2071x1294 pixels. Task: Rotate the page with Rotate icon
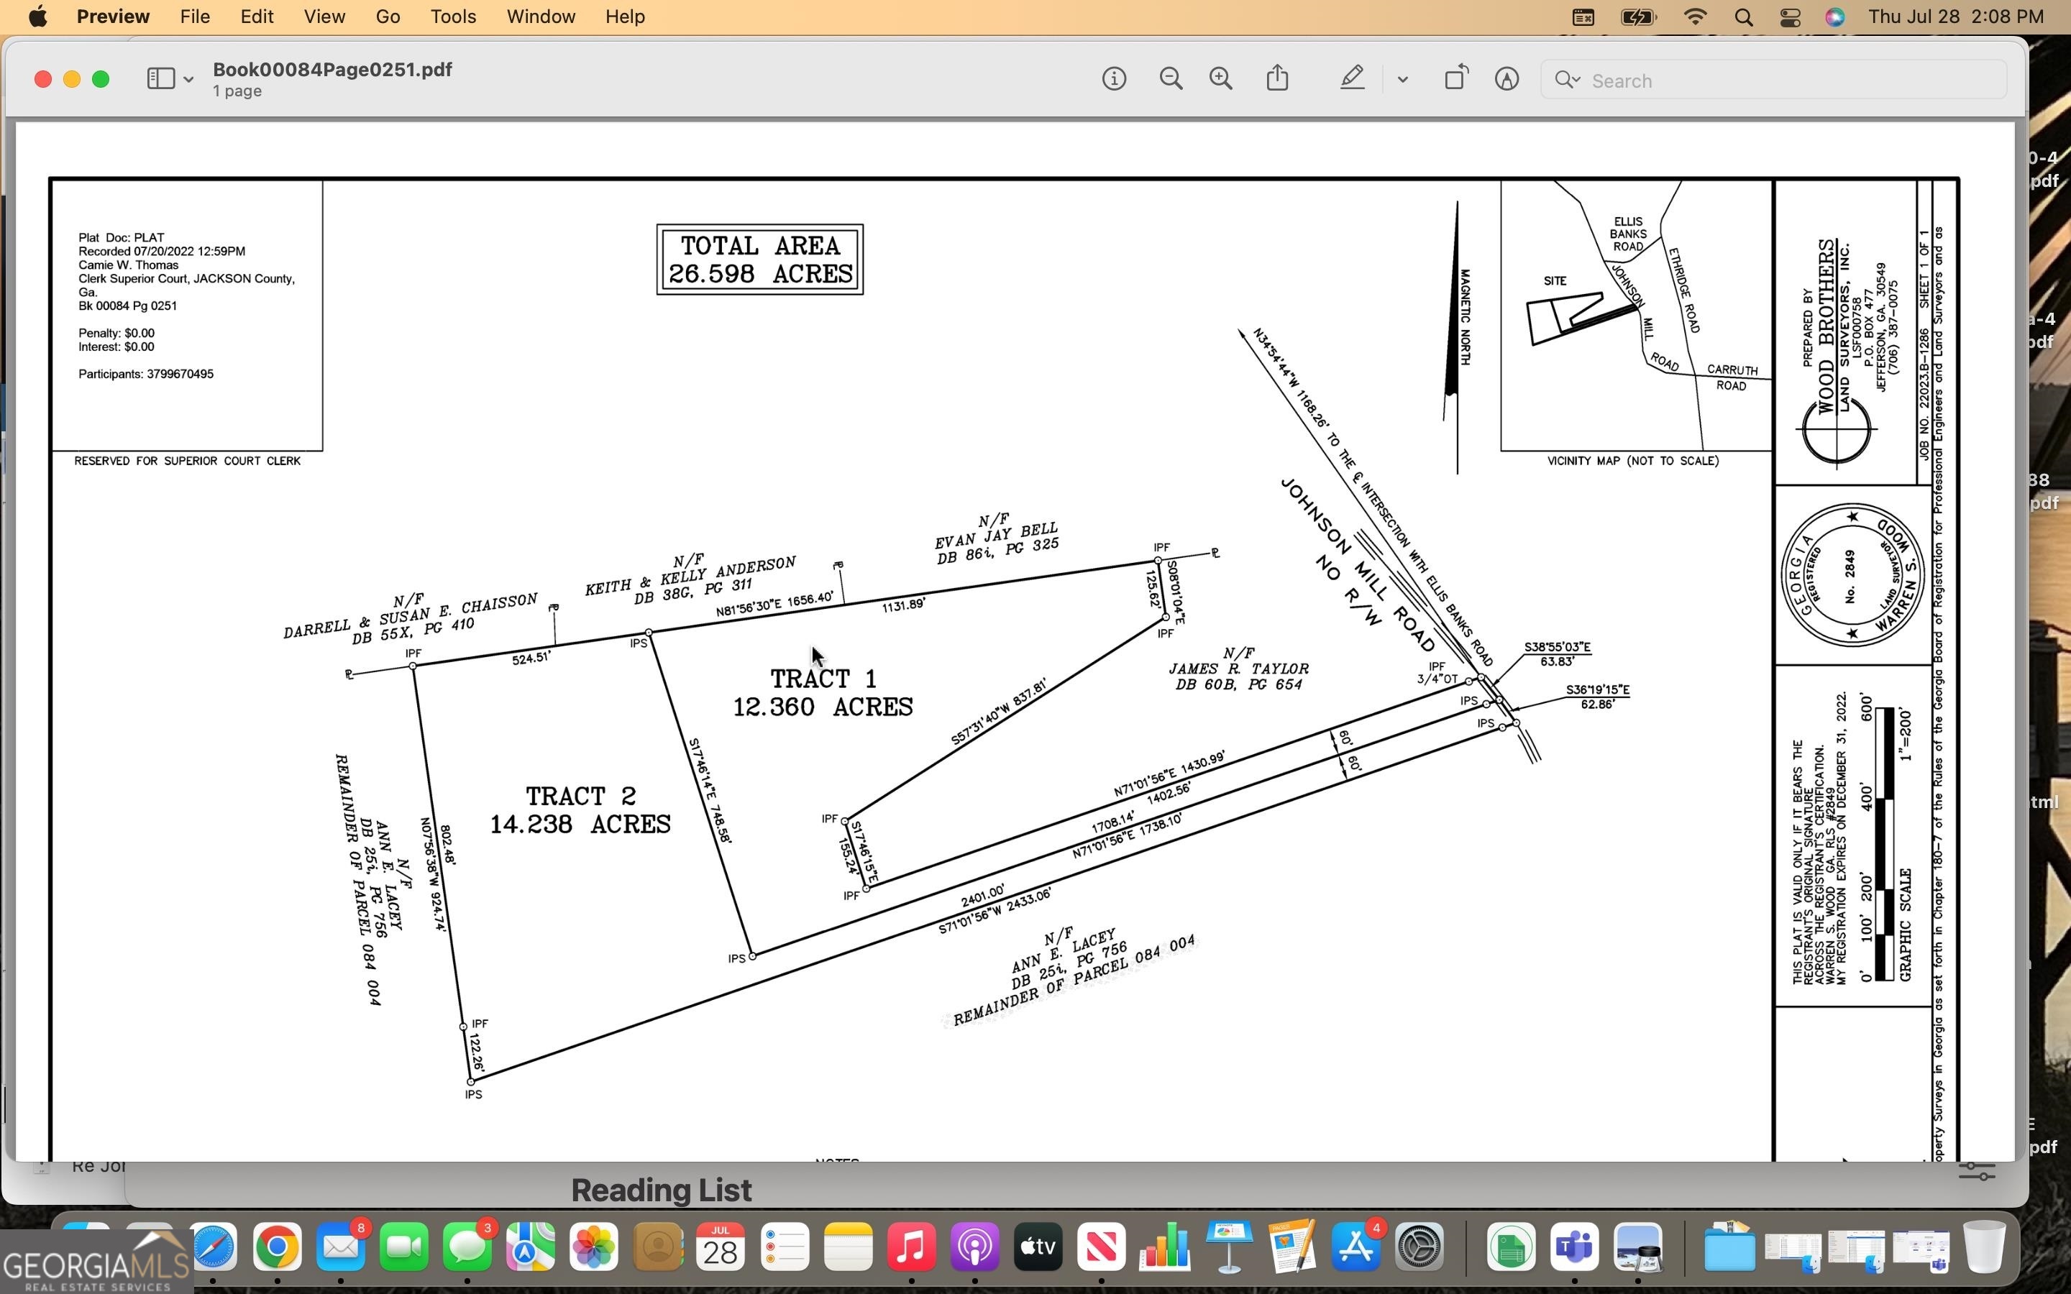click(1455, 79)
